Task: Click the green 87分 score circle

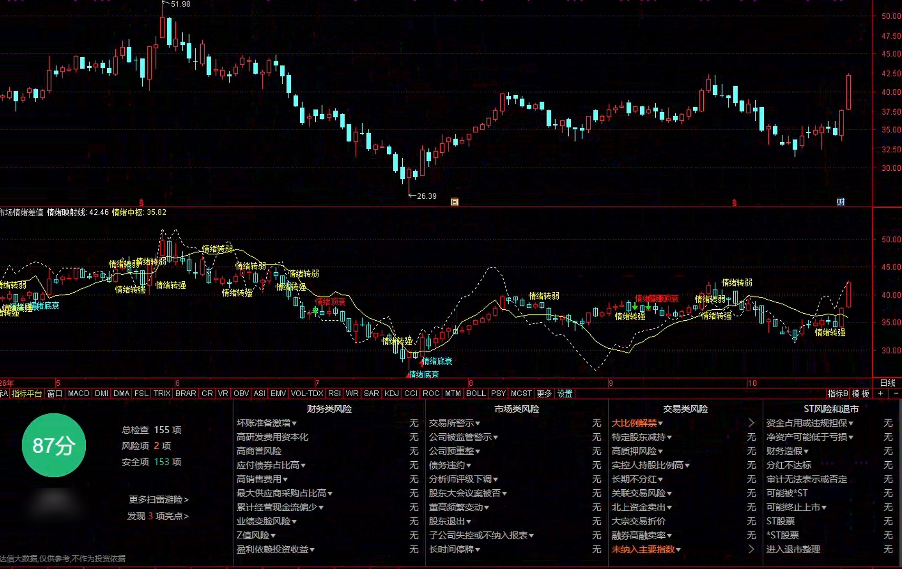Action: [x=54, y=445]
